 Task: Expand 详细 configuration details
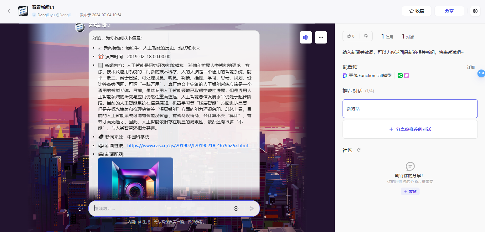pyautogui.click(x=471, y=67)
